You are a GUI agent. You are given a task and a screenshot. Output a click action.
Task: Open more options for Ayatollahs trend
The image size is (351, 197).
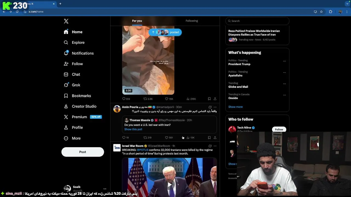tap(284, 73)
